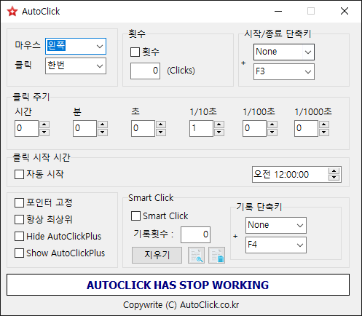Open the F4 record hotkey dropdown
Image resolution: width=362 pixels, height=316 pixels.
click(x=276, y=245)
